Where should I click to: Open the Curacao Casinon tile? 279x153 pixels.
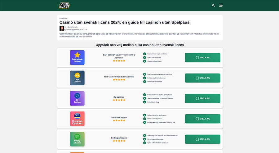pos(77,119)
